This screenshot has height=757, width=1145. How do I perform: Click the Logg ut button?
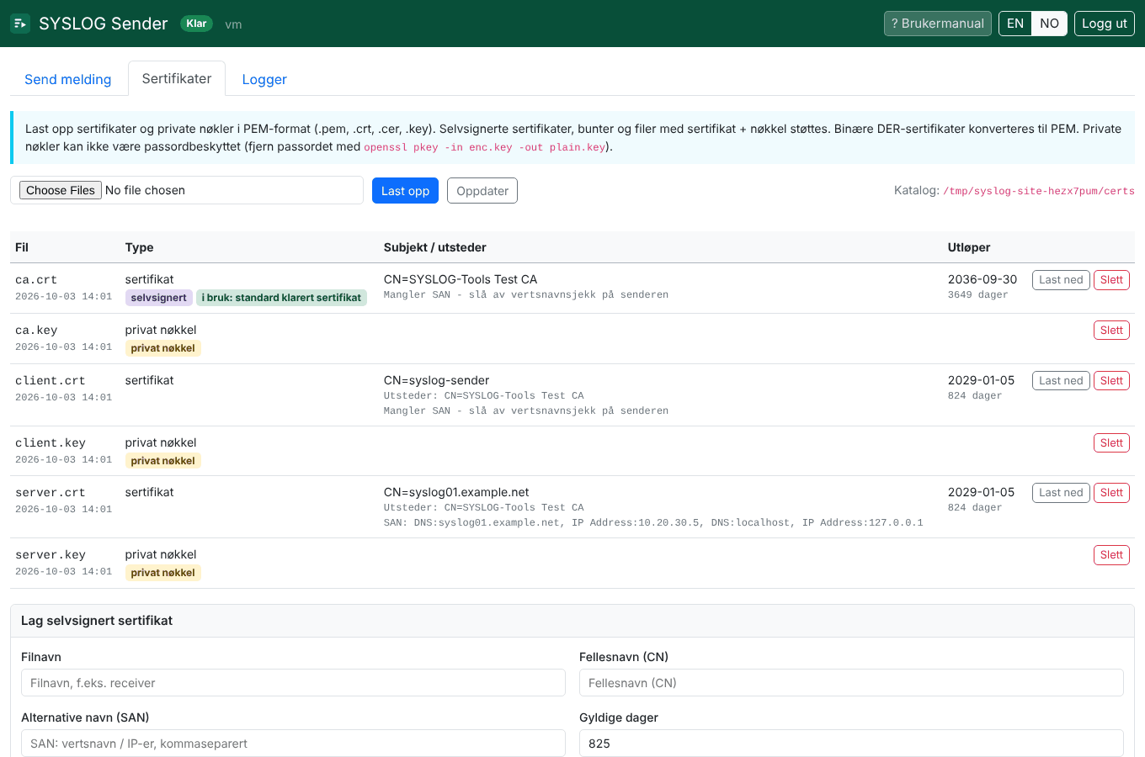click(1105, 24)
